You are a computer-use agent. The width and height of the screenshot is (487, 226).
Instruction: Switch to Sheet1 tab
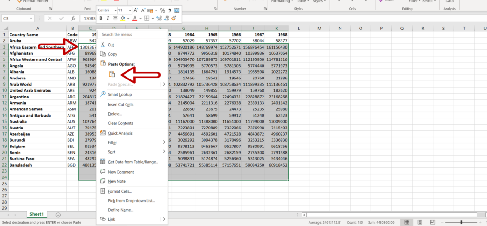[37, 214]
